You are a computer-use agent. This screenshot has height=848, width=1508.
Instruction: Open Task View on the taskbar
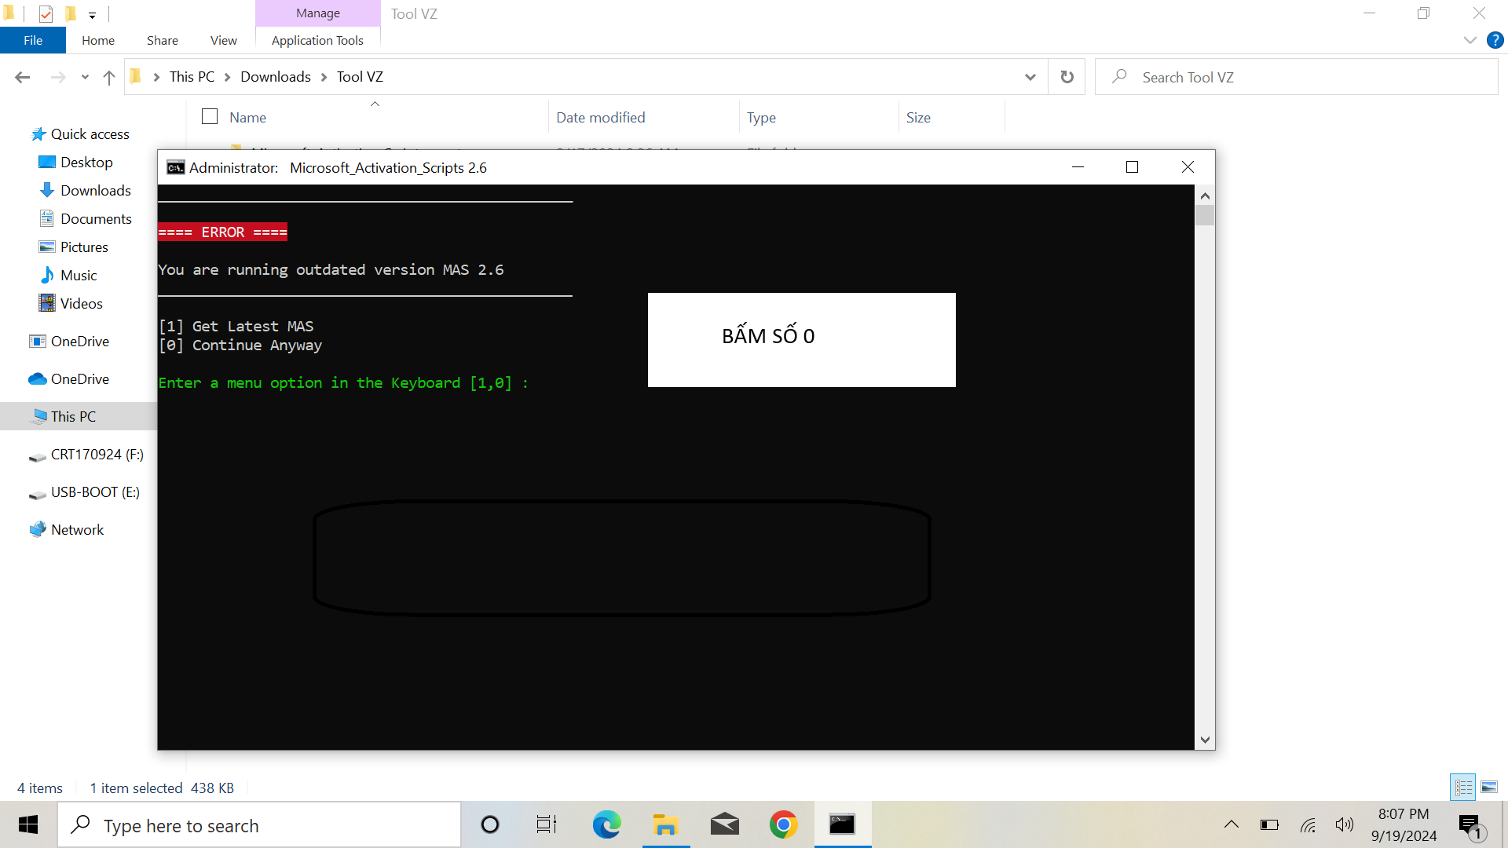[x=547, y=824]
